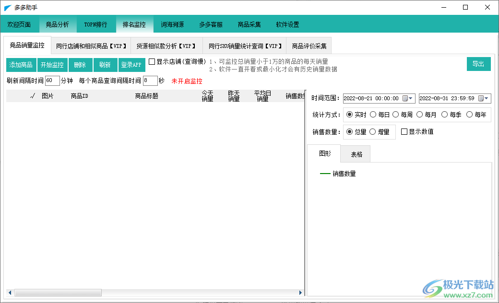Screen dimensions: 499x303
Task: Open 欢迎页面 main tab
Action: pyautogui.click(x=19, y=24)
